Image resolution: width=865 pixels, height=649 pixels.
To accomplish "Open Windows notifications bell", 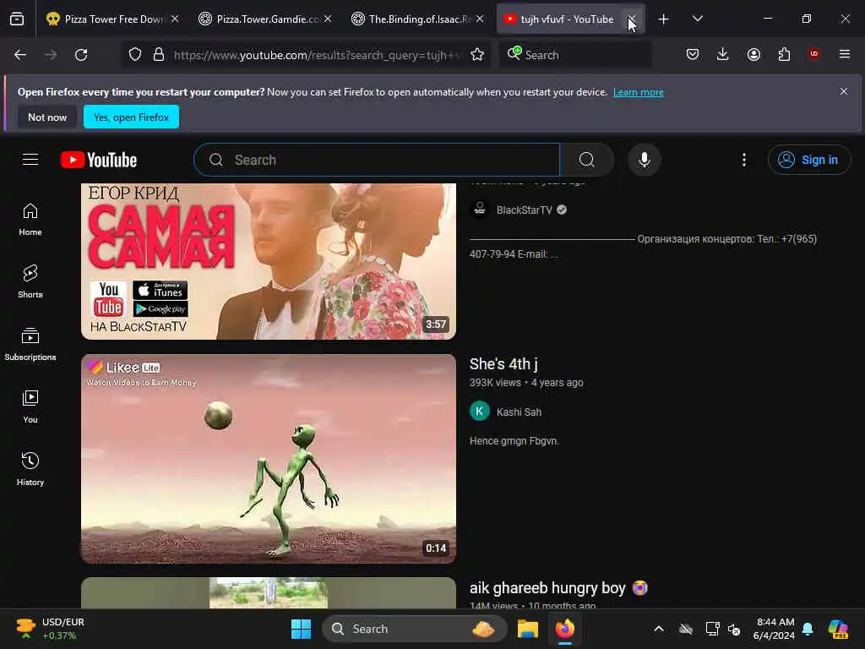I will [x=808, y=629].
